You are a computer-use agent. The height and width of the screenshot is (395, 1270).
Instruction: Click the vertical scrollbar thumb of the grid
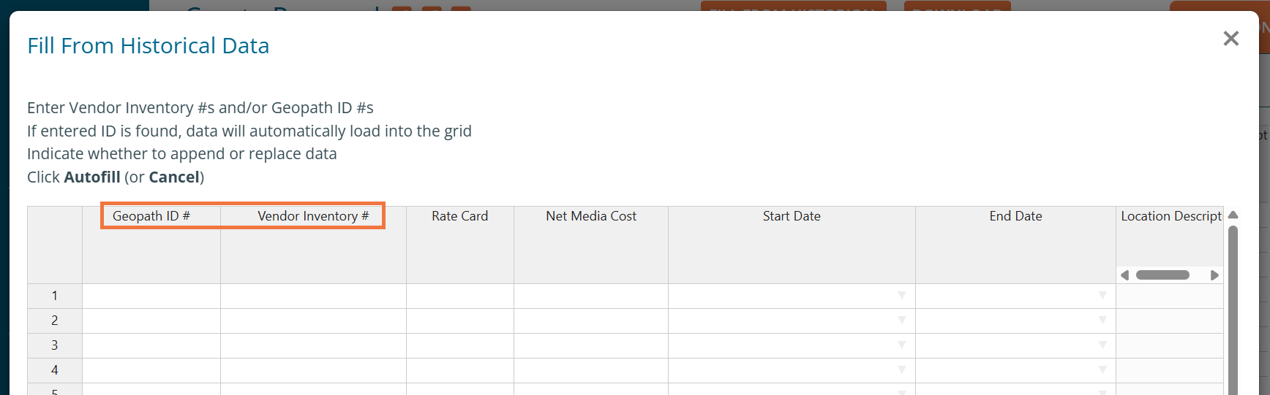pyautogui.click(x=1233, y=307)
